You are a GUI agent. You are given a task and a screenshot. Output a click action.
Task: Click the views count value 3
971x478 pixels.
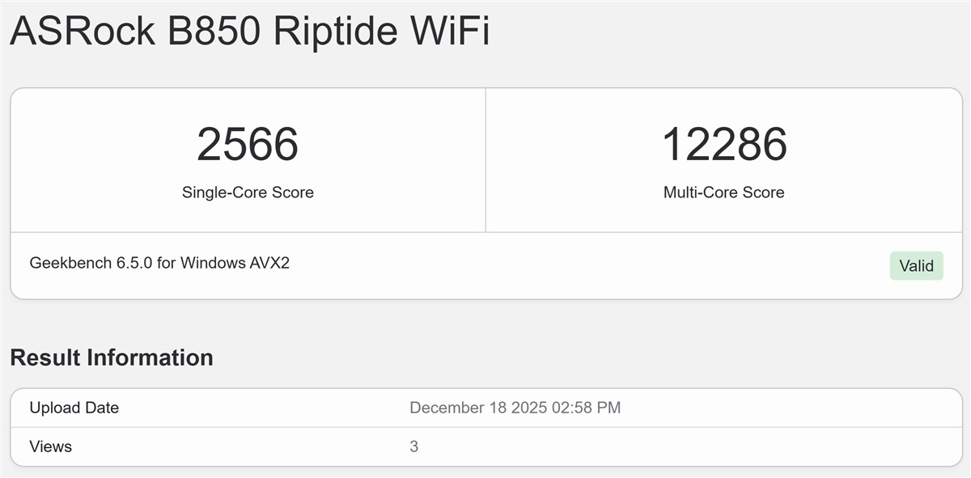pyautogui.click(x=414, y=446)
